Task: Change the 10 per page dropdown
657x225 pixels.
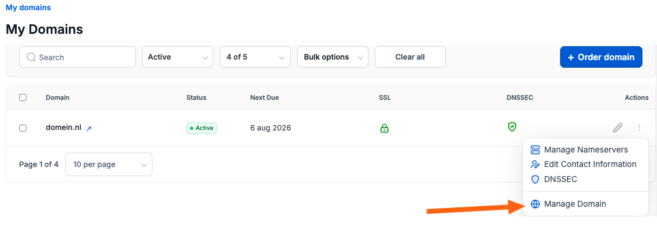Action: click(109, 164)
